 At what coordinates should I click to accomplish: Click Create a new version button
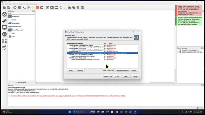[122, 70]
